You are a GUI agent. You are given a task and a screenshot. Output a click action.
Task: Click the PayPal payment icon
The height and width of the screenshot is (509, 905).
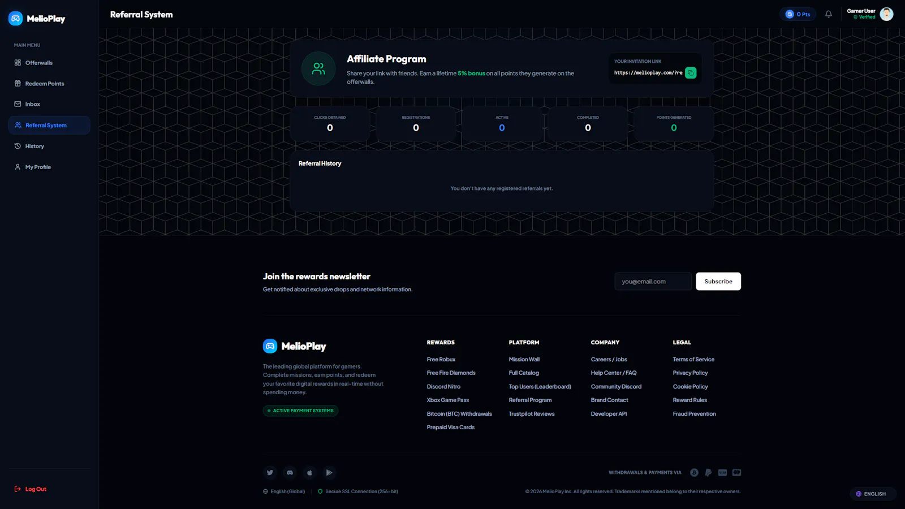708,473
